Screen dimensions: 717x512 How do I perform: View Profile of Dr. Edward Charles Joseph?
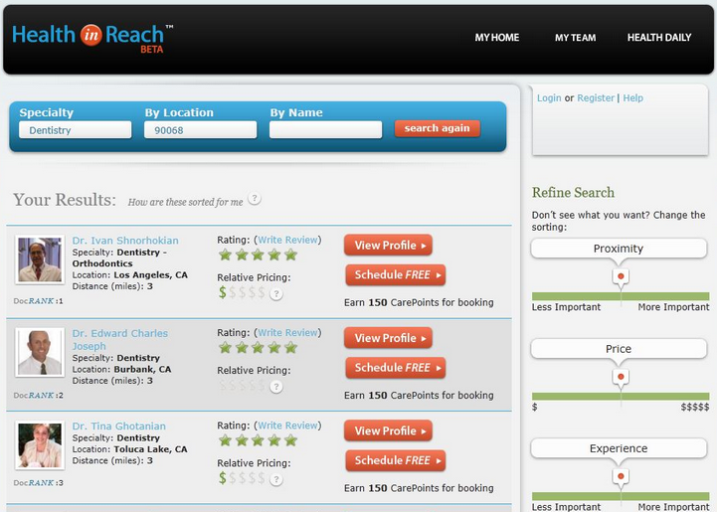[388, 338]
